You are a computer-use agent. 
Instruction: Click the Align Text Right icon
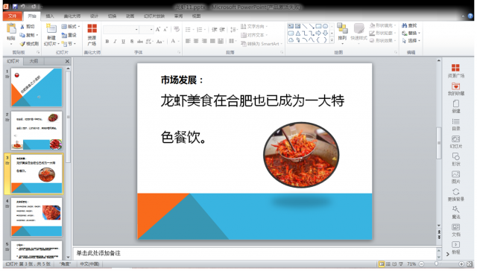(204, 41)
